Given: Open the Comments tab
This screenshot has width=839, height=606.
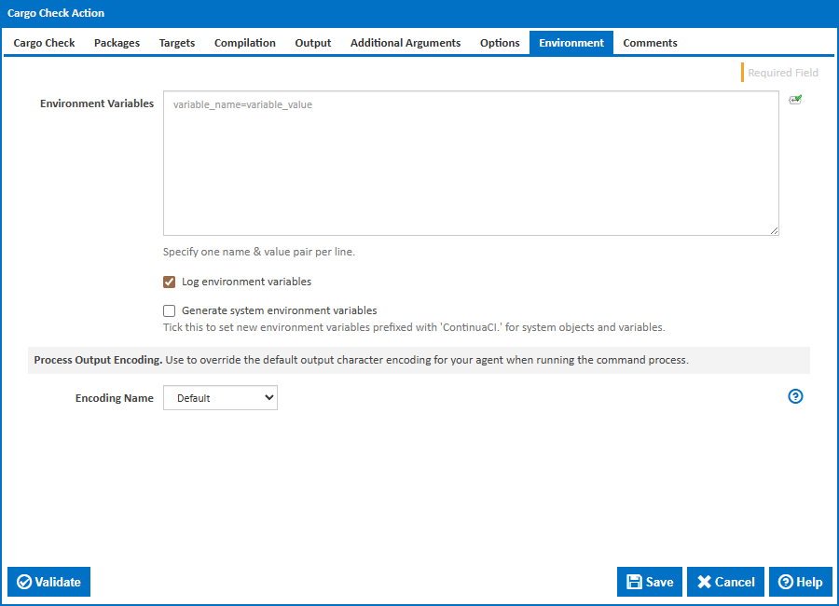Looking at the screenshot, I should click(650, 43).
